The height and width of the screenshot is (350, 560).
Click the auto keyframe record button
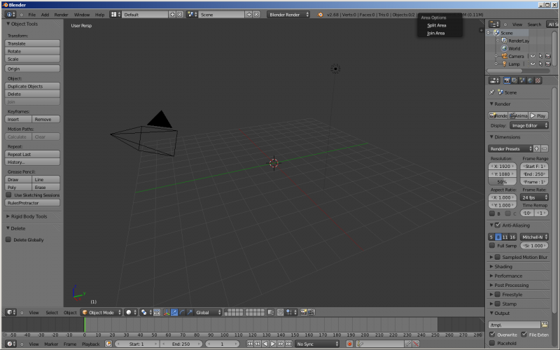click(x=349, y=344)
